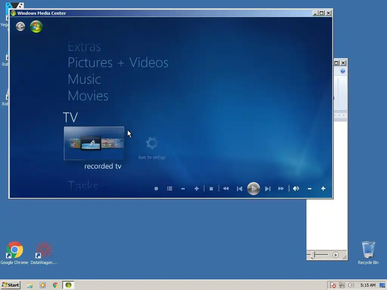387x290 pixels.
Task: Click Media Center taskbar button
Action: [x=68, y=285]
